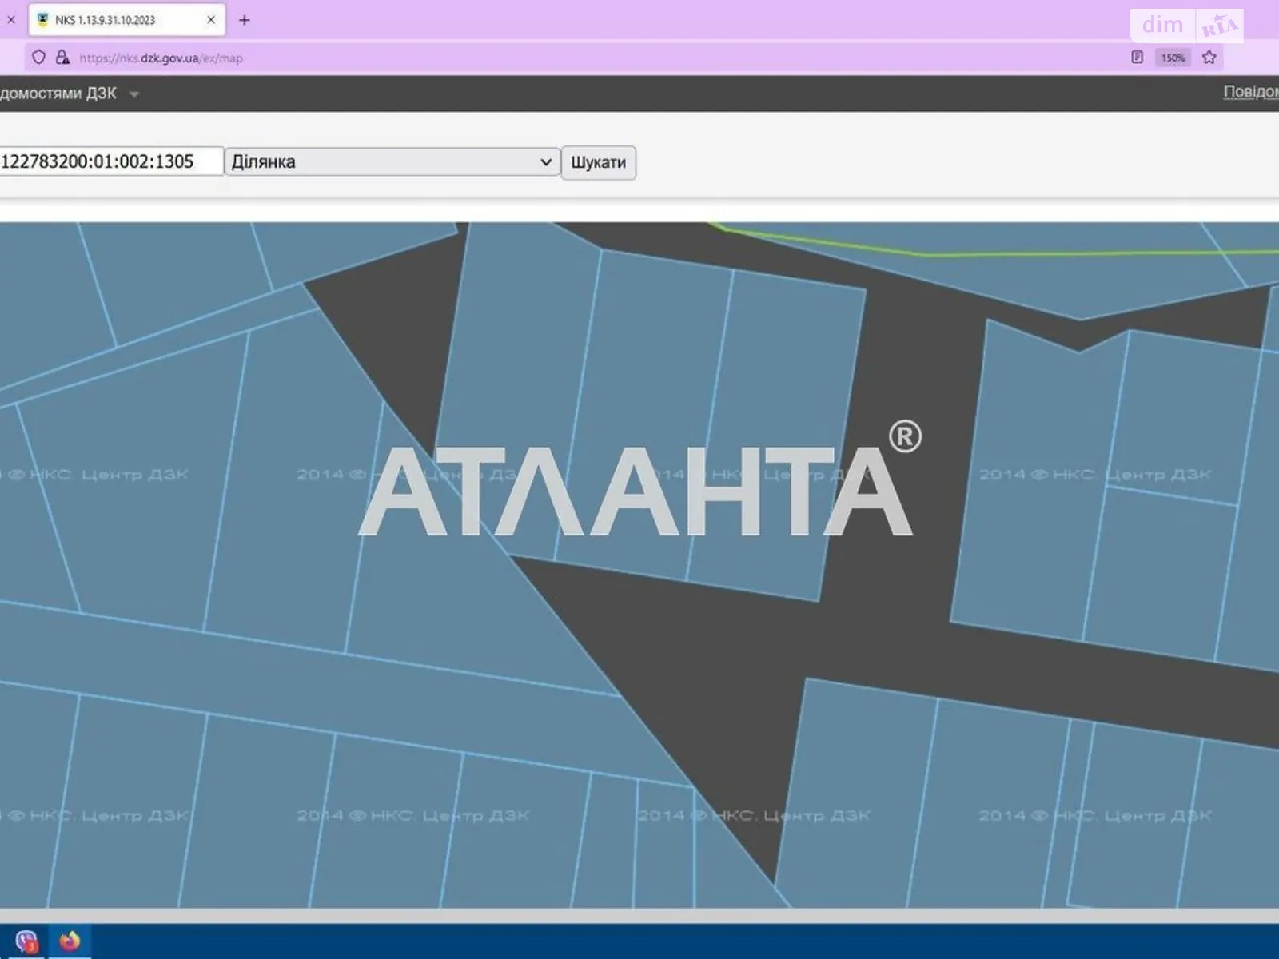The image size is (1279, 959).
Task: Close the leftmost browser tab X
Action: click(11, 20)
